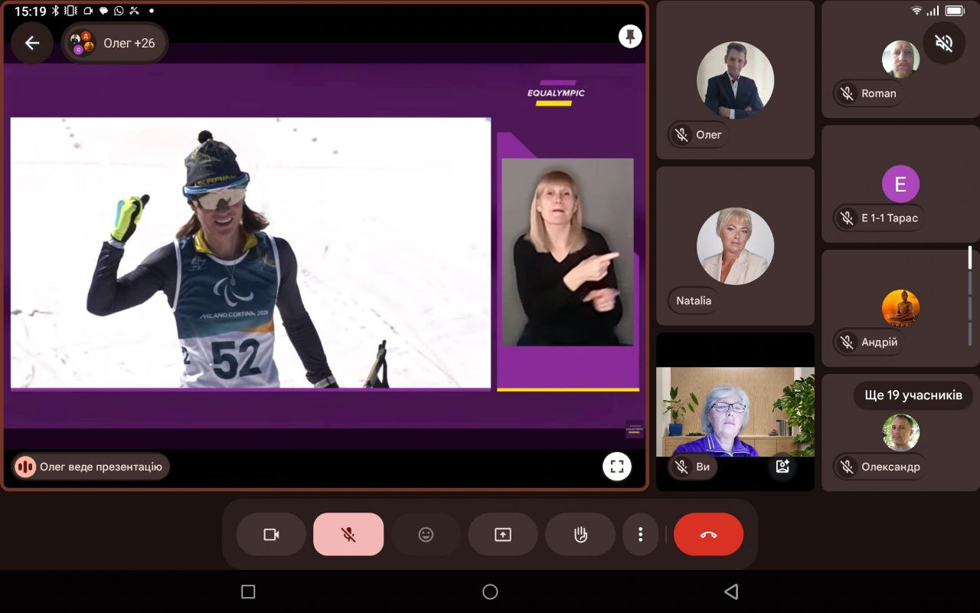Tap the battery icon in status bar
Viewport: 980px width, 613px height.
pos(955,11)
